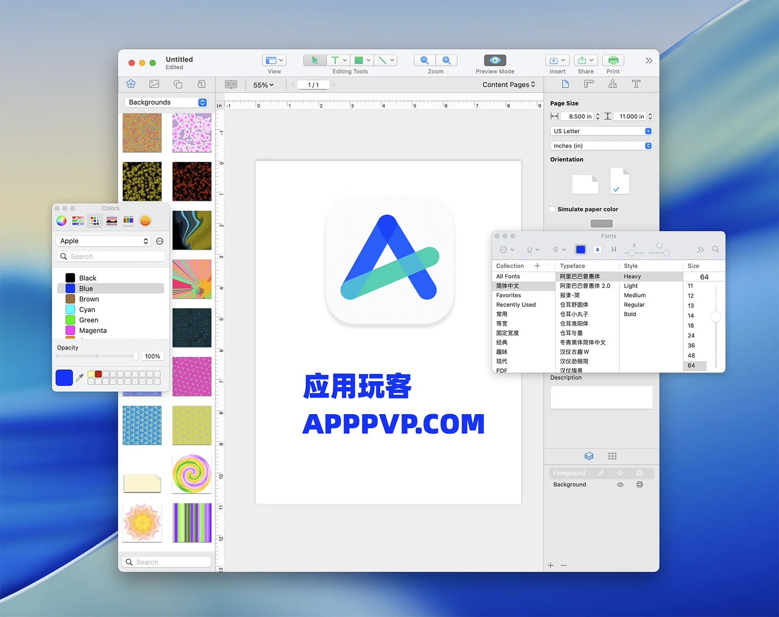
Task: Enable Simulate paper color checkbox
Action: [553, 209]
